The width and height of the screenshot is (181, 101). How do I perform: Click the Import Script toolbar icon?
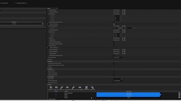coord(67,88)
